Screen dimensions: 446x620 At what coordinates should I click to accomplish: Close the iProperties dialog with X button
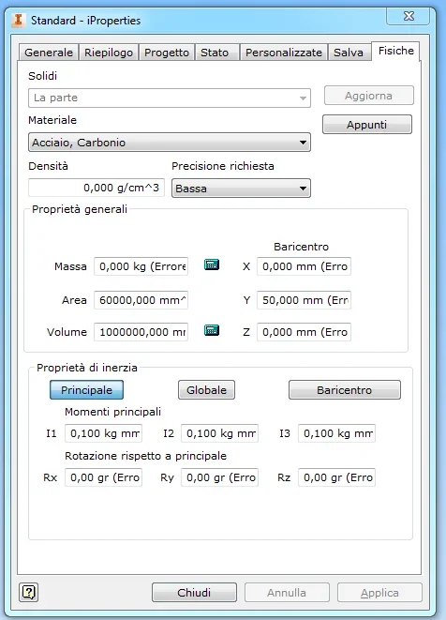click(409, 16)
